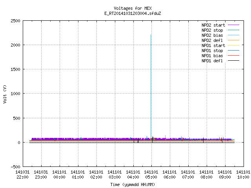Click the 141101 05:00 x-axis label
Screen dimensions: 251x188
click(x=151, y=175)
